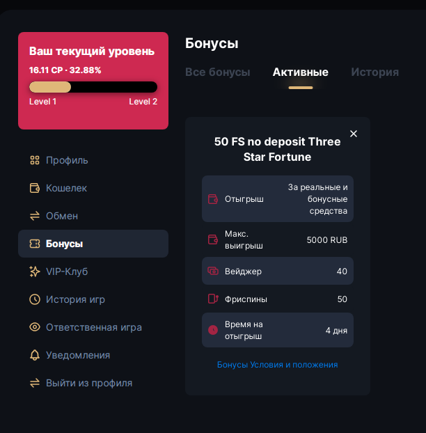Click the Фриспины icon in bonus card
The image size is (426, 433).
[x=214, y=299]
